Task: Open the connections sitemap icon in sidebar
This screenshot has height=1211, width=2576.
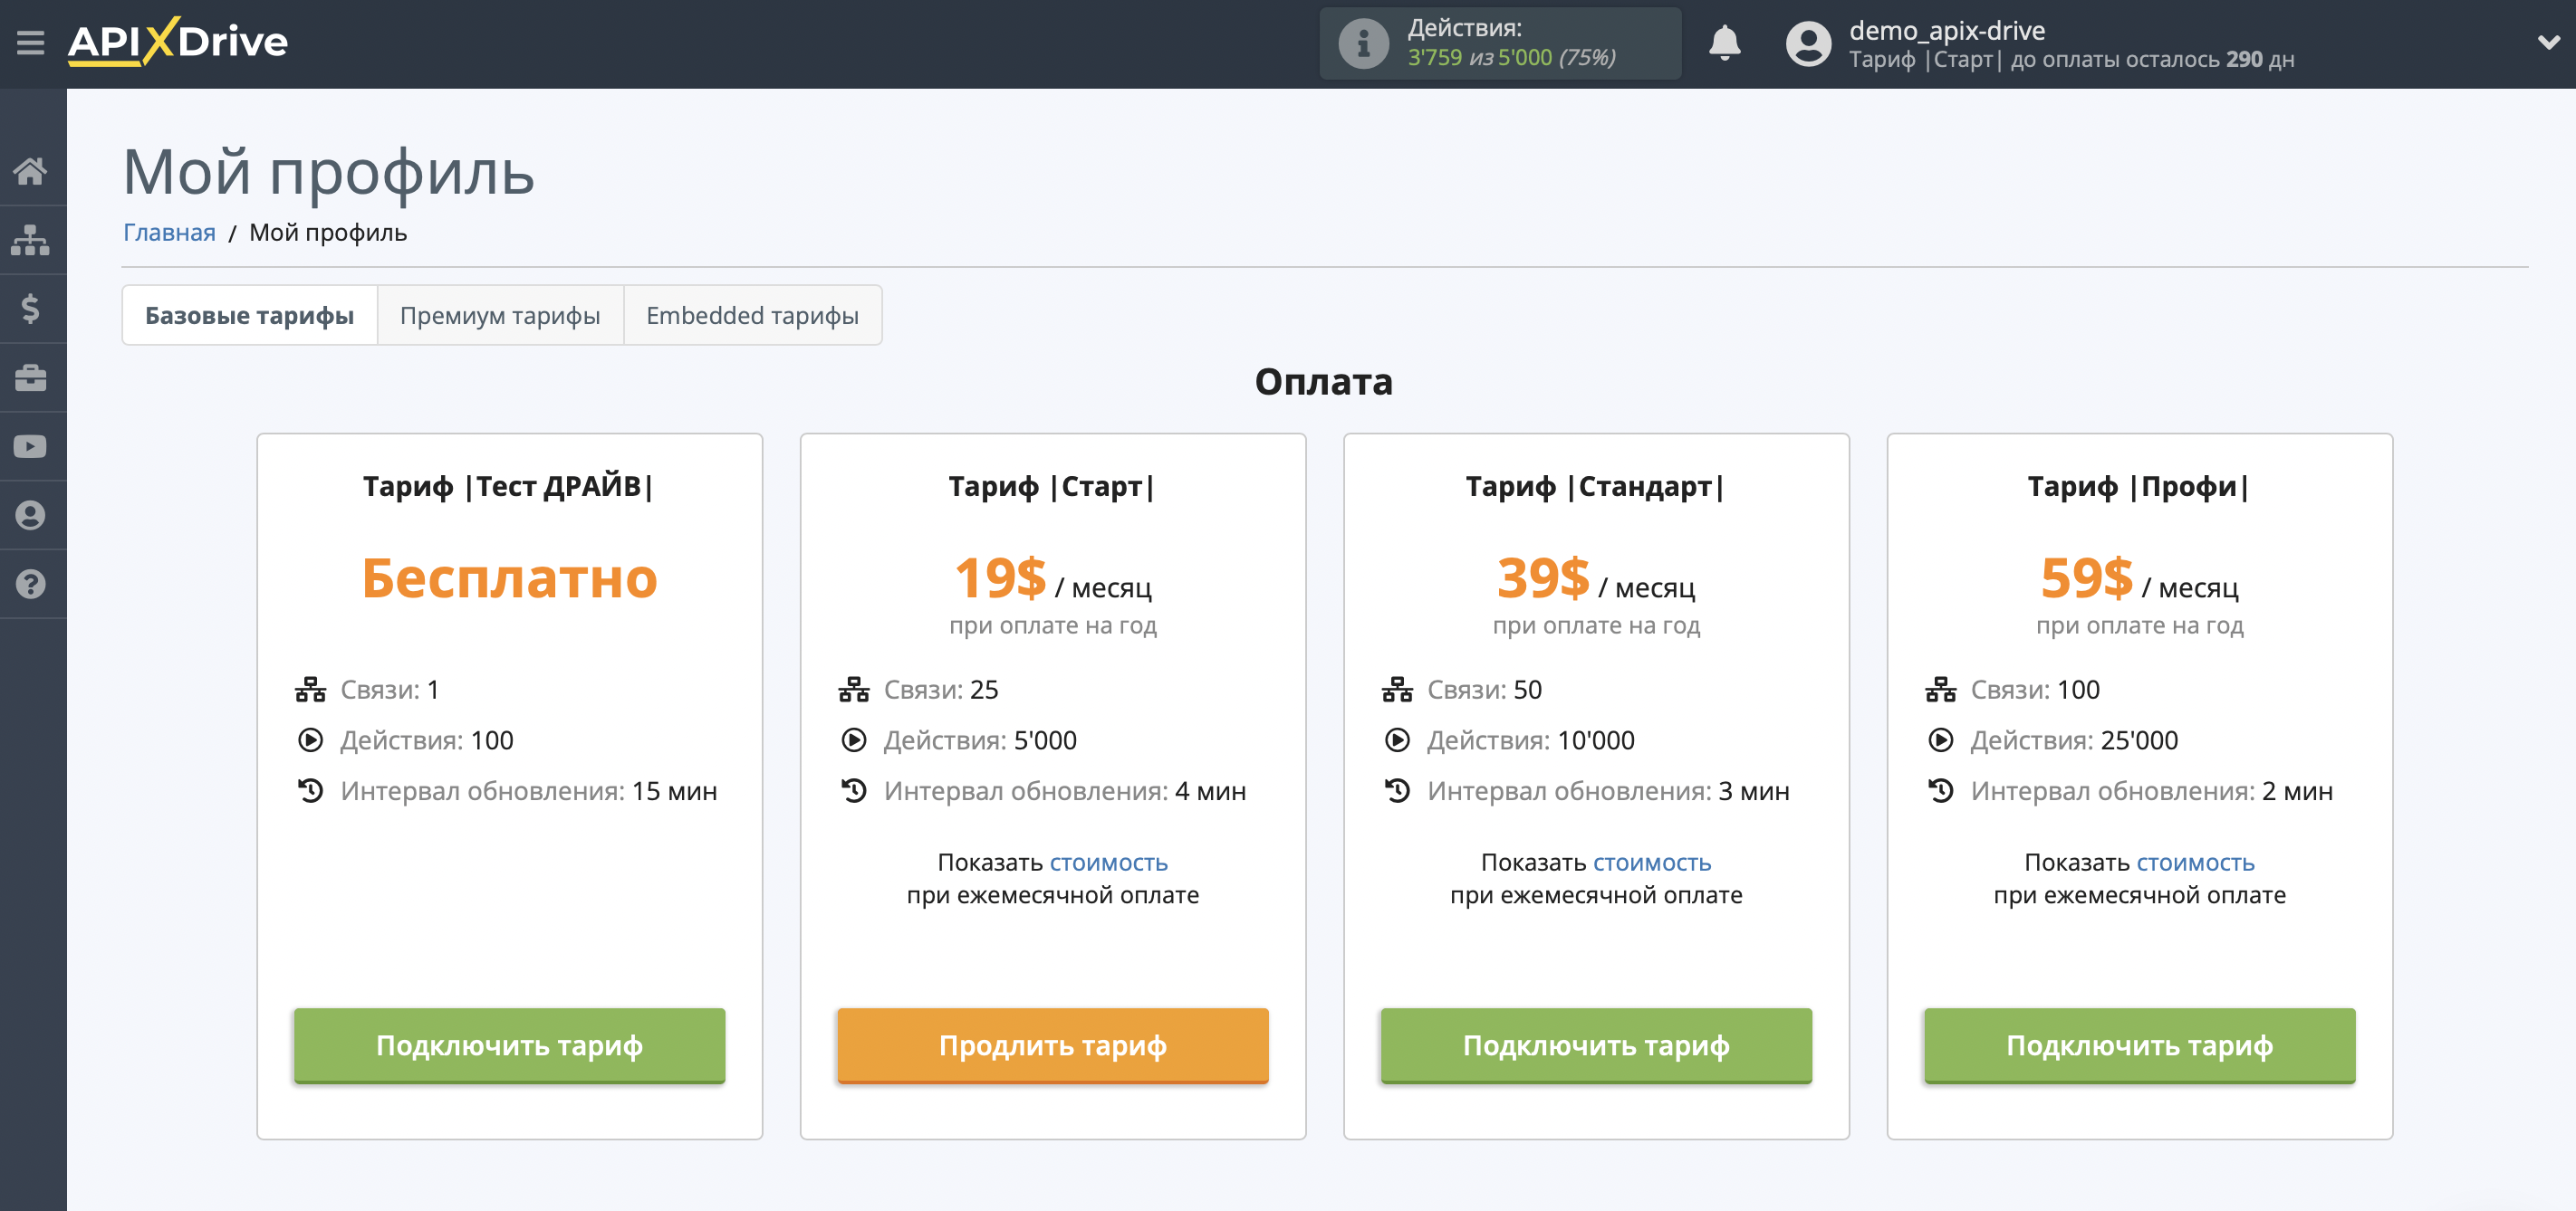Action: click(31, 240)
